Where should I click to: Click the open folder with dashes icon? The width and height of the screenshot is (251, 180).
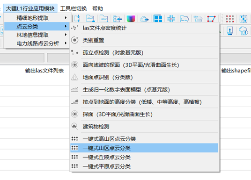tap(185, 19)
